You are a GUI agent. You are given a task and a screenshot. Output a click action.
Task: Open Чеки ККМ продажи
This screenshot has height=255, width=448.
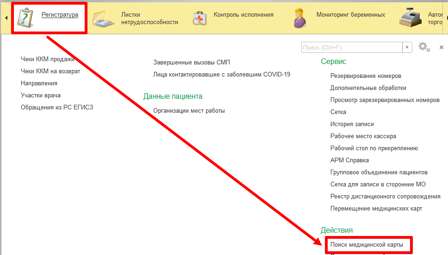coord(47,59)
